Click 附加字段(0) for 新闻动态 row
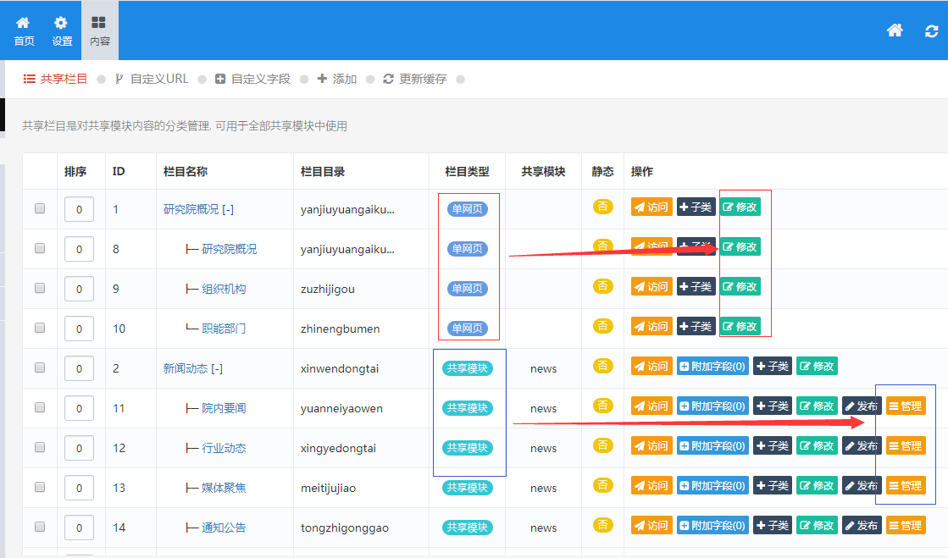This screenshot has width=948, height=558. (712, 367)
